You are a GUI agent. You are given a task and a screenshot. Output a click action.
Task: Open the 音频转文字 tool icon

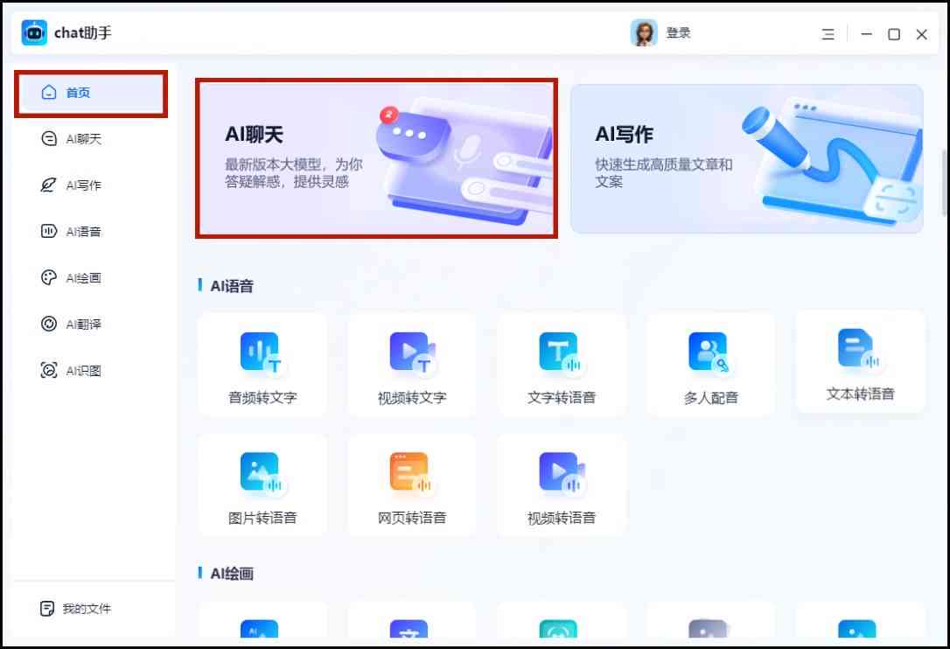(262, 352)
